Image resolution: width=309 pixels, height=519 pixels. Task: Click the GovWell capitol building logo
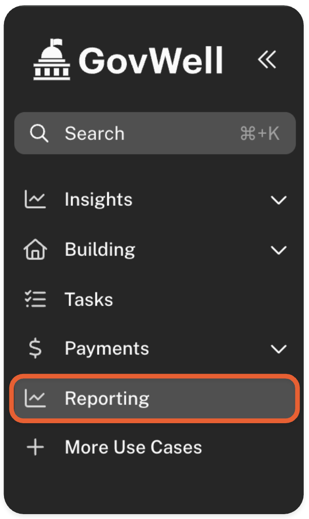[52, 59]
